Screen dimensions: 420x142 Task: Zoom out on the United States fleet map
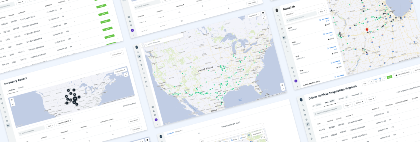(283, 89)
